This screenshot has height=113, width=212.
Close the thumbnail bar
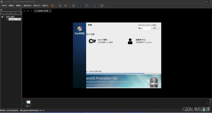[211, 100]
